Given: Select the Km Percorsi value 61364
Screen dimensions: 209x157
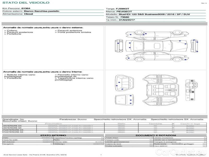Looking at the screenshot, I should [x=26, y=8].
